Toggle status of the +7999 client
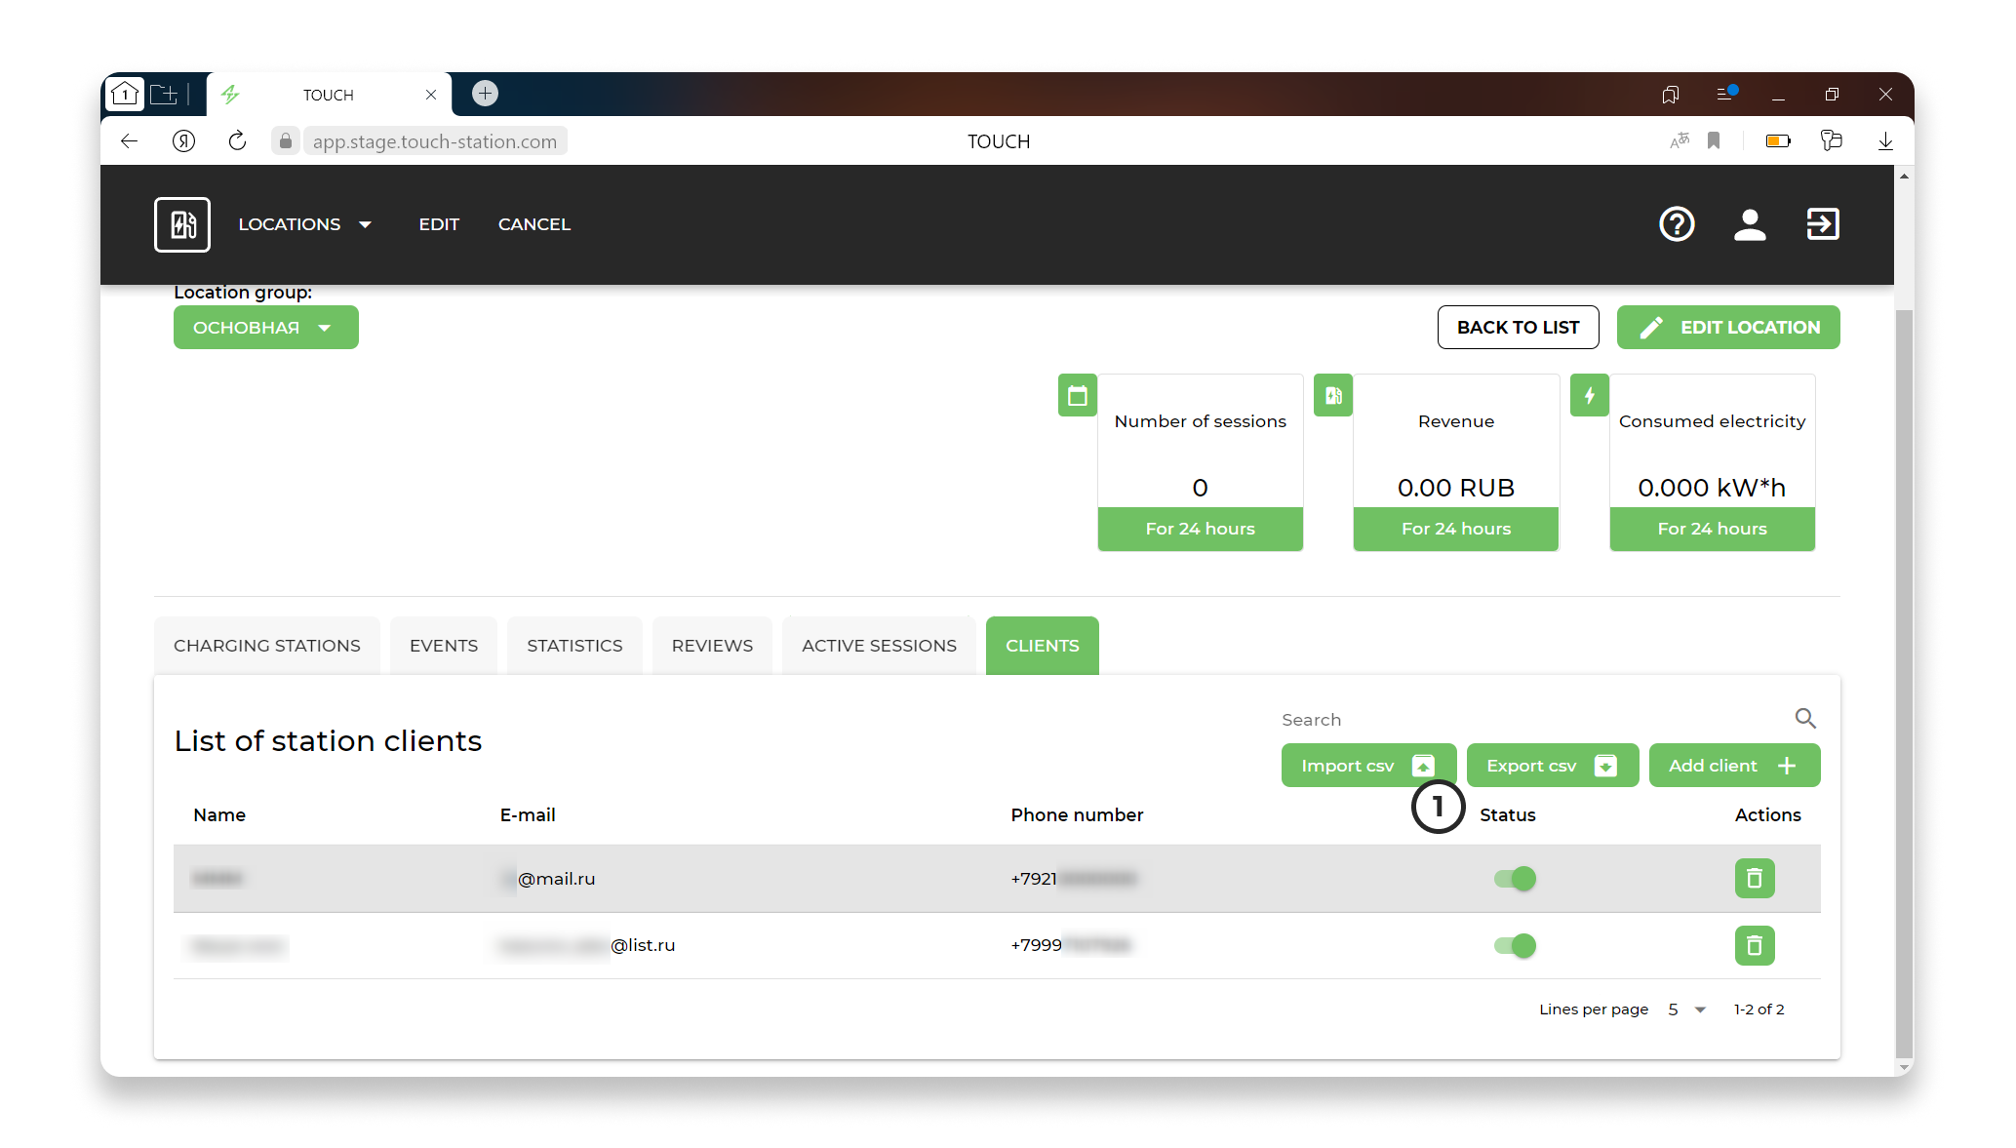 point(1515,945)
